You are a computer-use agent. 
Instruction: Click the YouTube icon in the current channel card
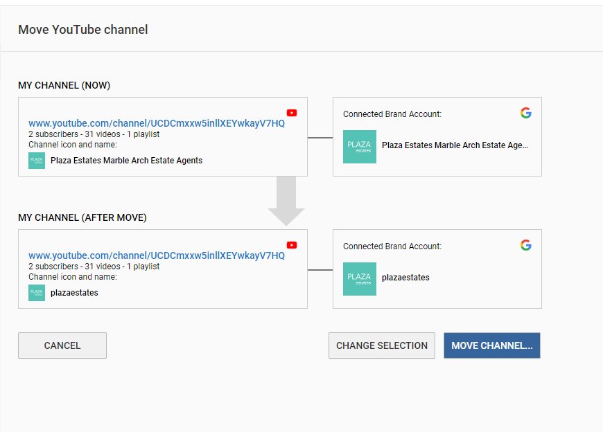(292, 113)
